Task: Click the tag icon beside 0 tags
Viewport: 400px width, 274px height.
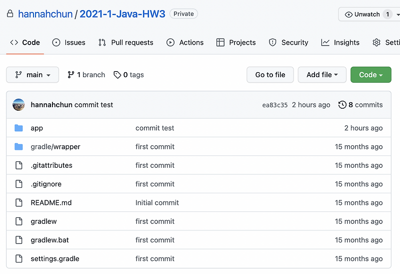Action: coord(117,75)
